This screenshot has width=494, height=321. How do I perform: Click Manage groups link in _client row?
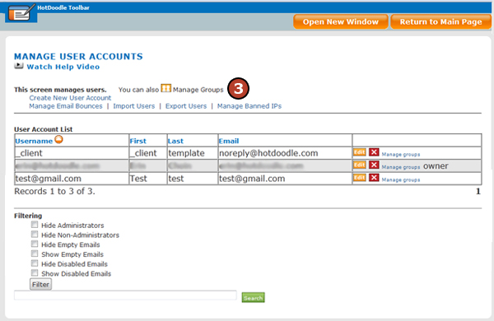tap(401, 155)
